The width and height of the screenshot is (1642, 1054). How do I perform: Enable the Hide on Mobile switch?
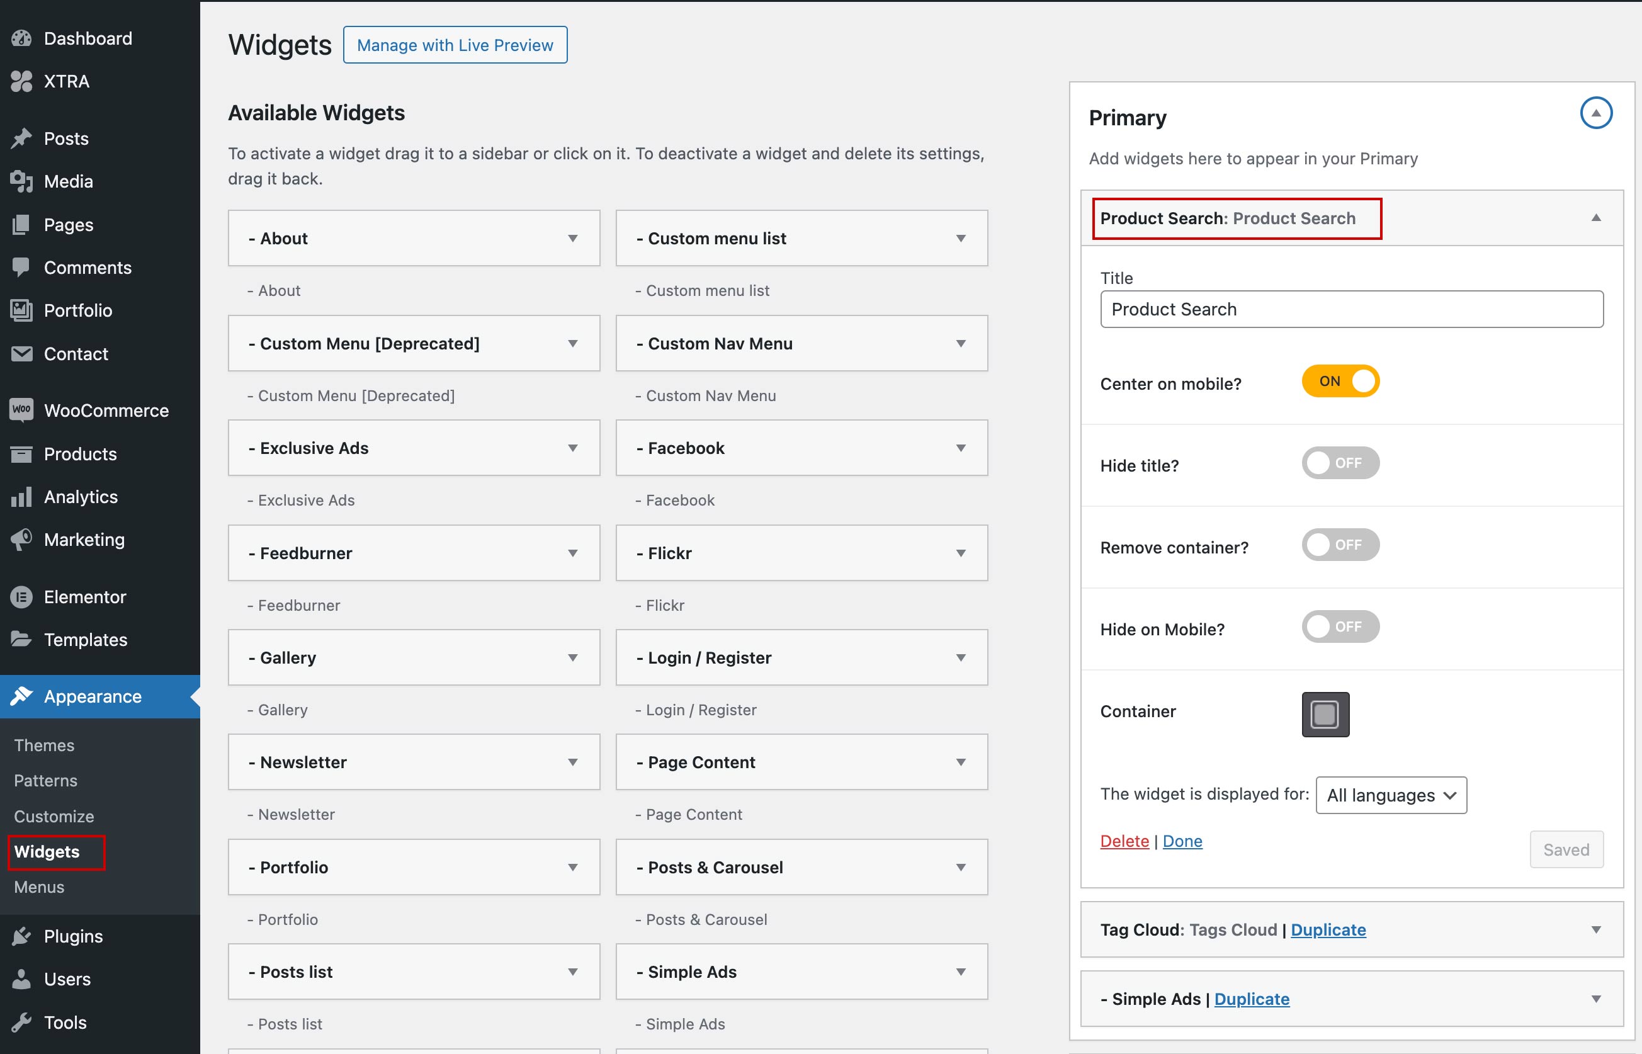point(1340,627)
